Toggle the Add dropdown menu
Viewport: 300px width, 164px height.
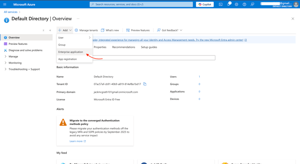(x=64, y=30)
